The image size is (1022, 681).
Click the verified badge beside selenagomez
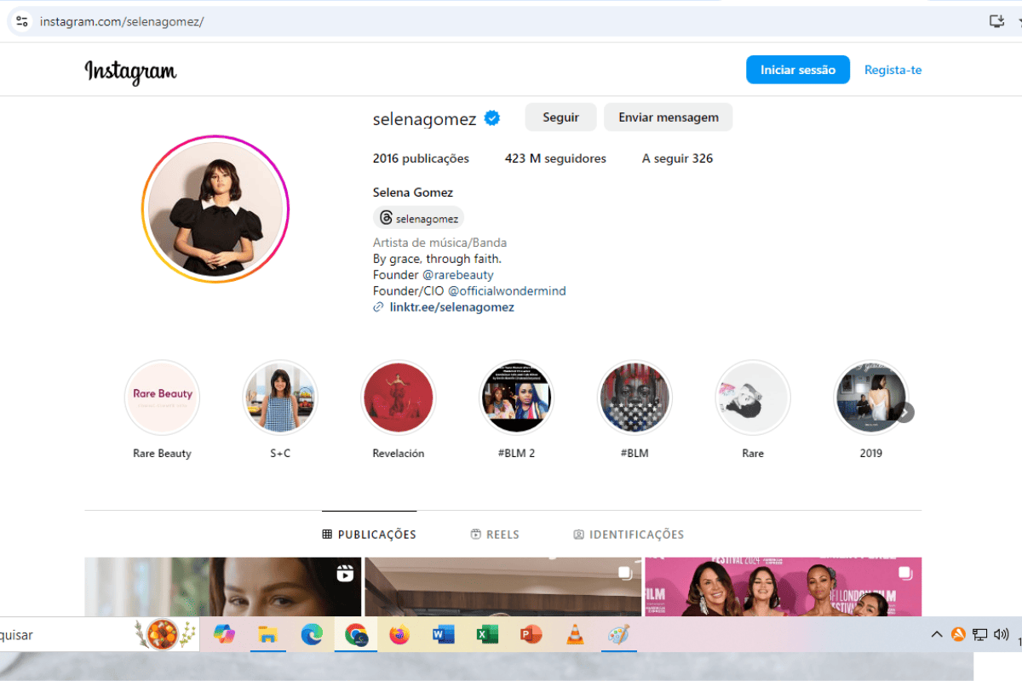tap(492, 118)
